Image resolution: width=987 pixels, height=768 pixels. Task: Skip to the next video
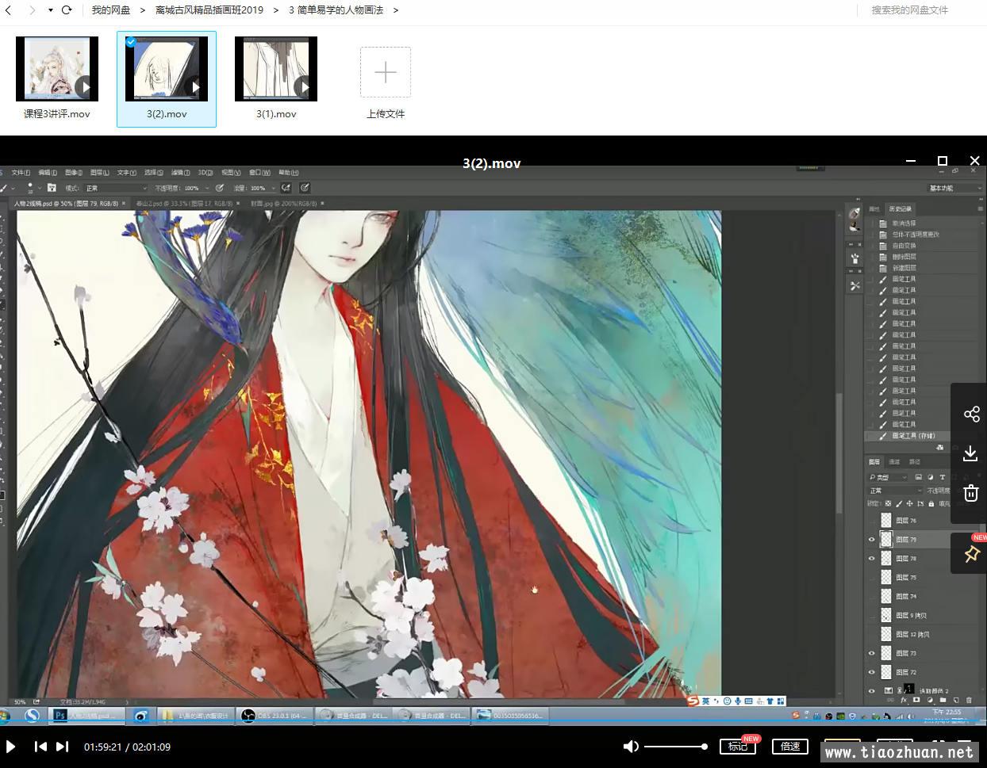point(63,747)
